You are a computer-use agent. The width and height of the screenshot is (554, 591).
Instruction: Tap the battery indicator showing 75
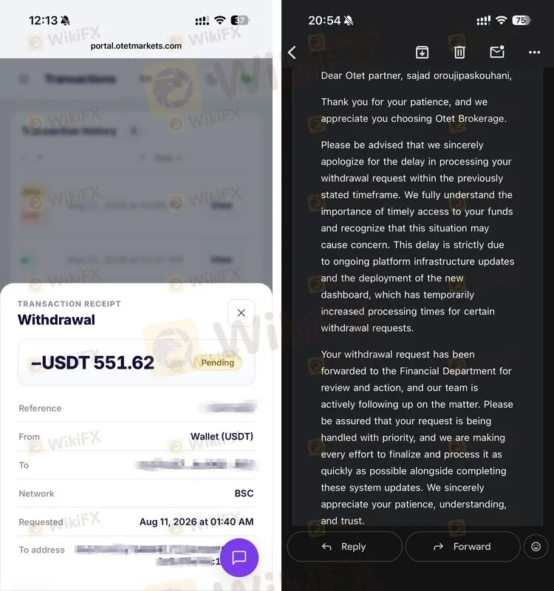tap(521, 21)
